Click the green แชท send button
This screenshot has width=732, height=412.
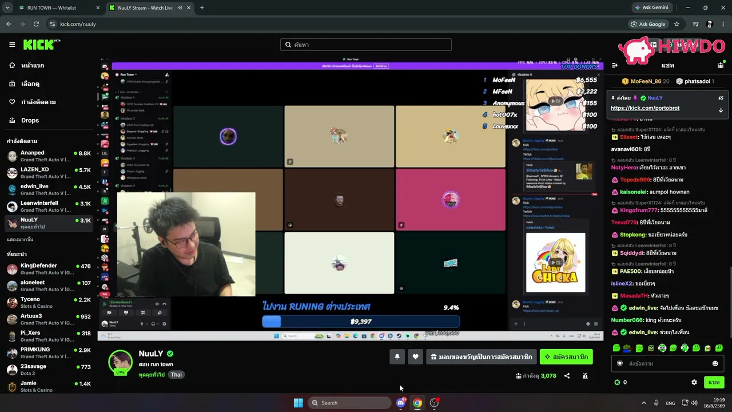coord(714,382)
